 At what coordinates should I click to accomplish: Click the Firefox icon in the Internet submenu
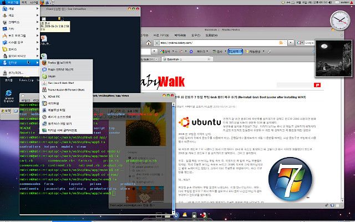44,63
